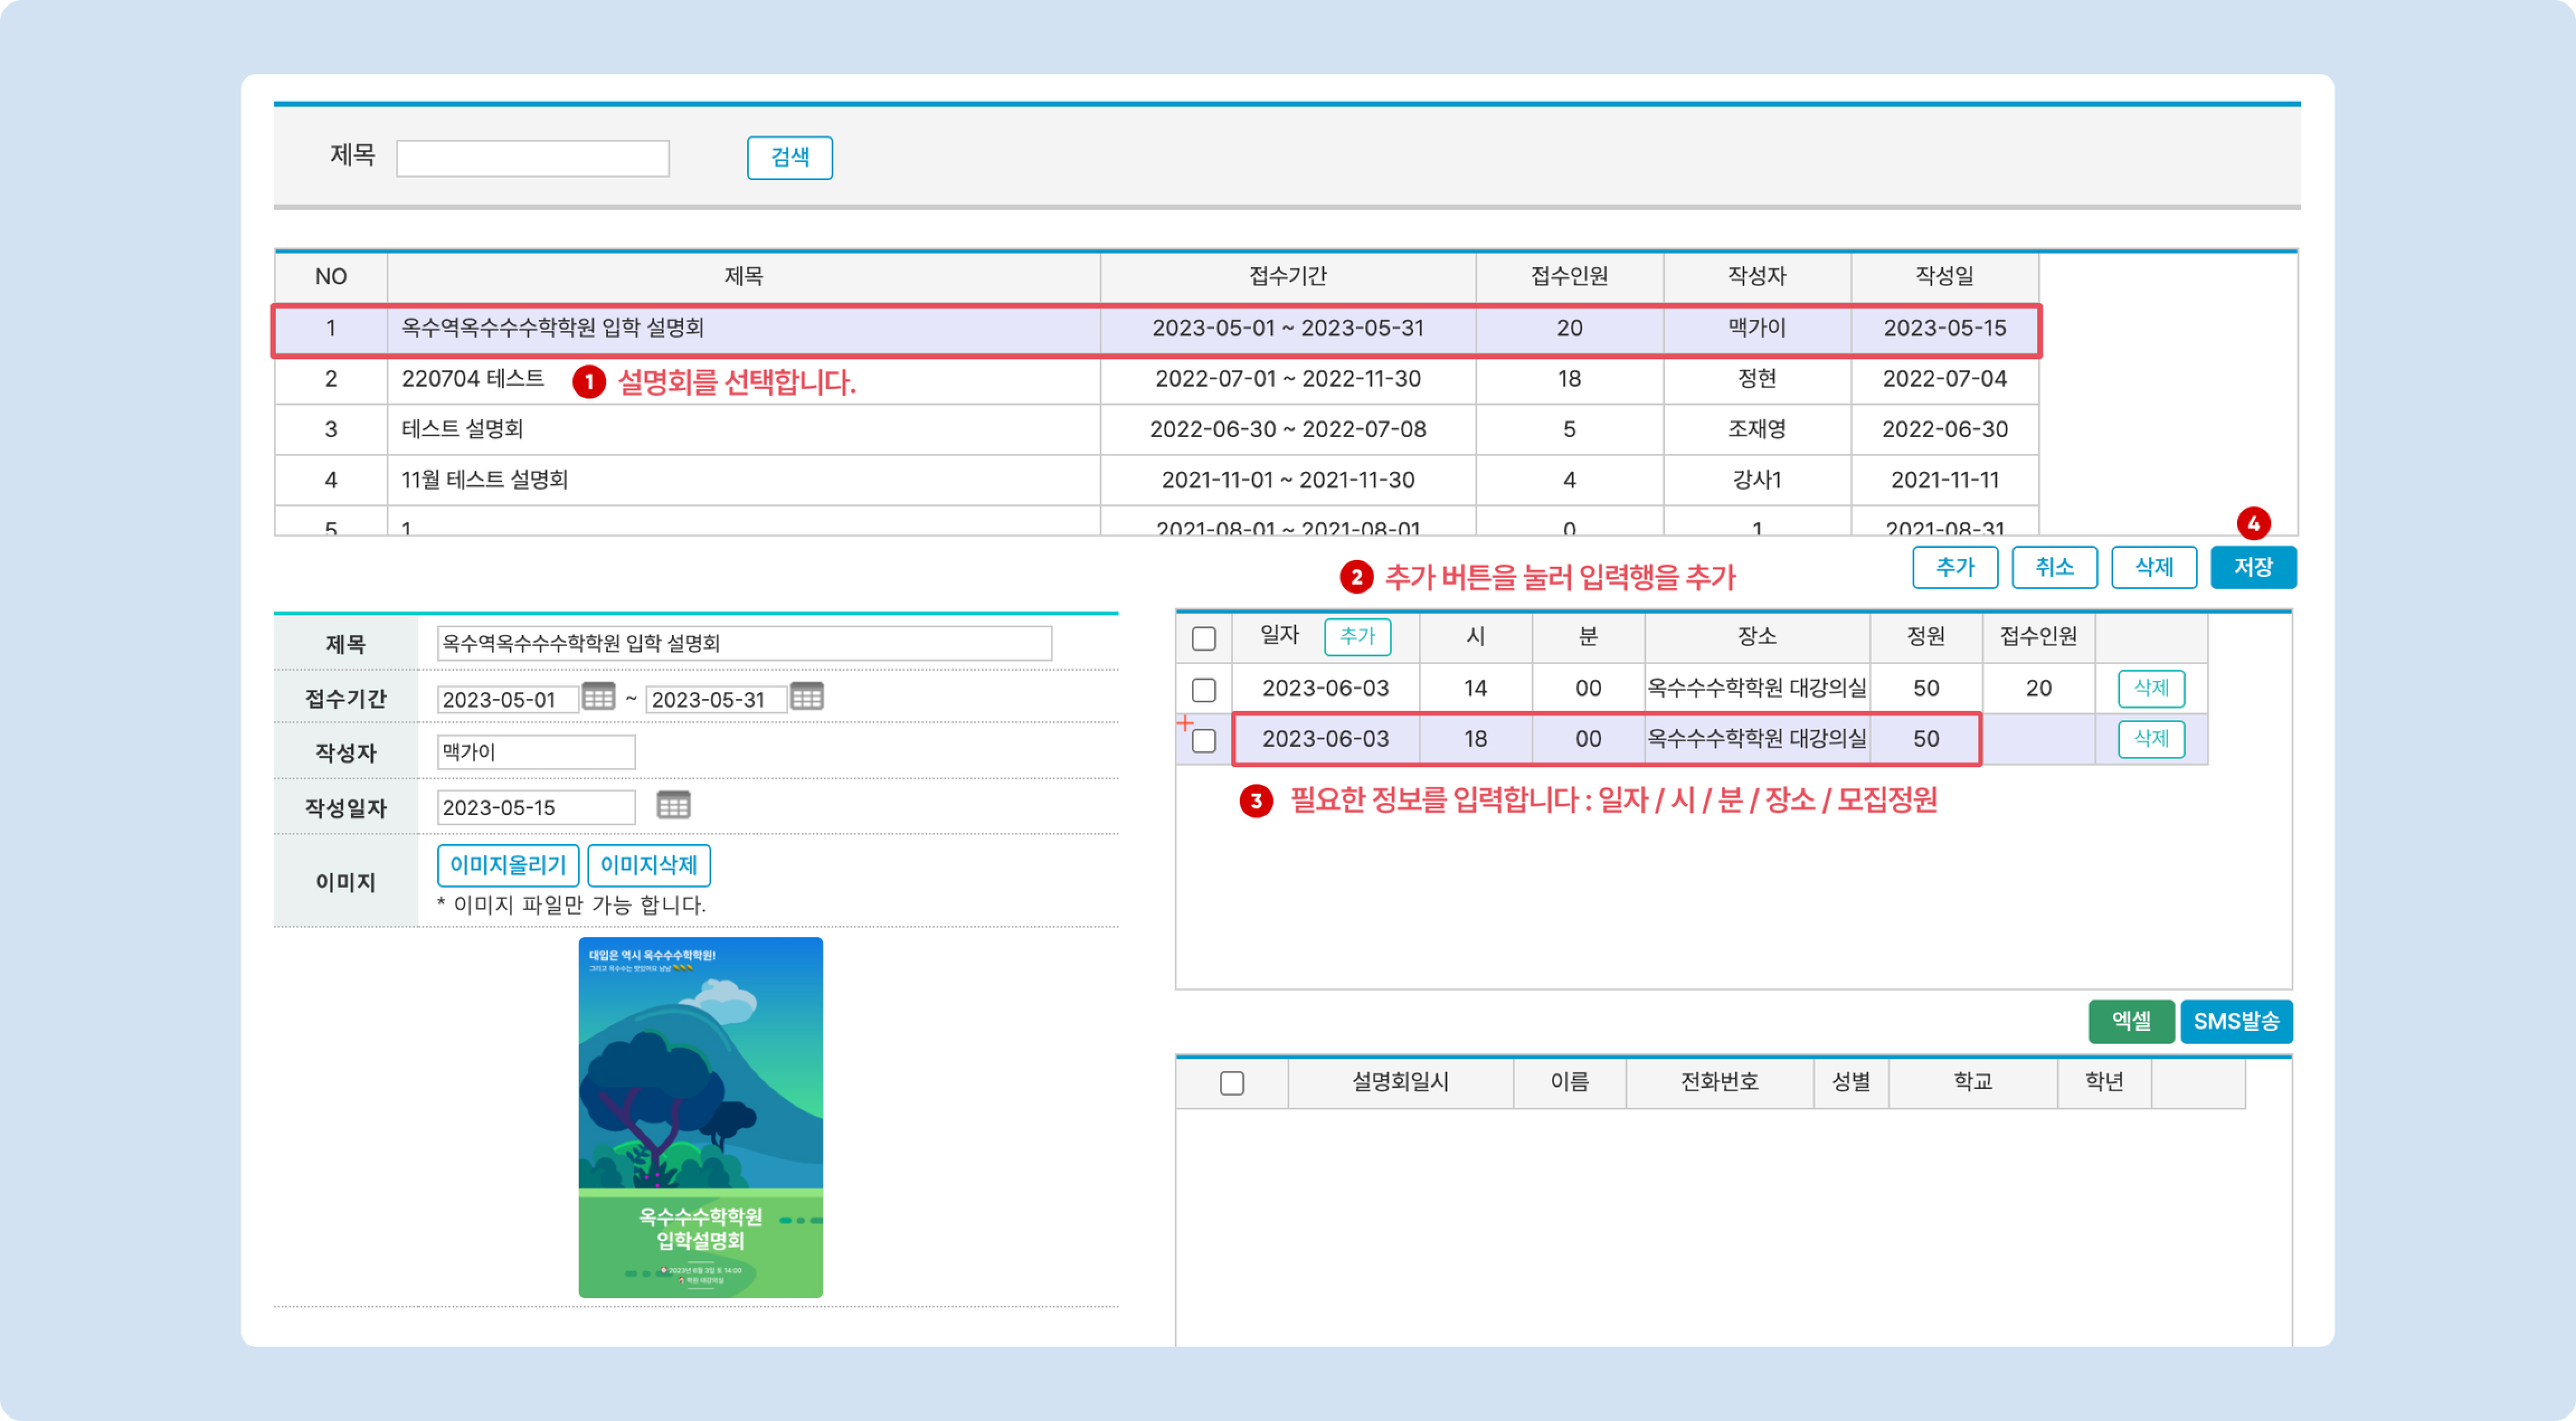The width and height of the screenshot is (2576, 1421).
Task: Open calendar for reception end date
Action: pos(806,696)
